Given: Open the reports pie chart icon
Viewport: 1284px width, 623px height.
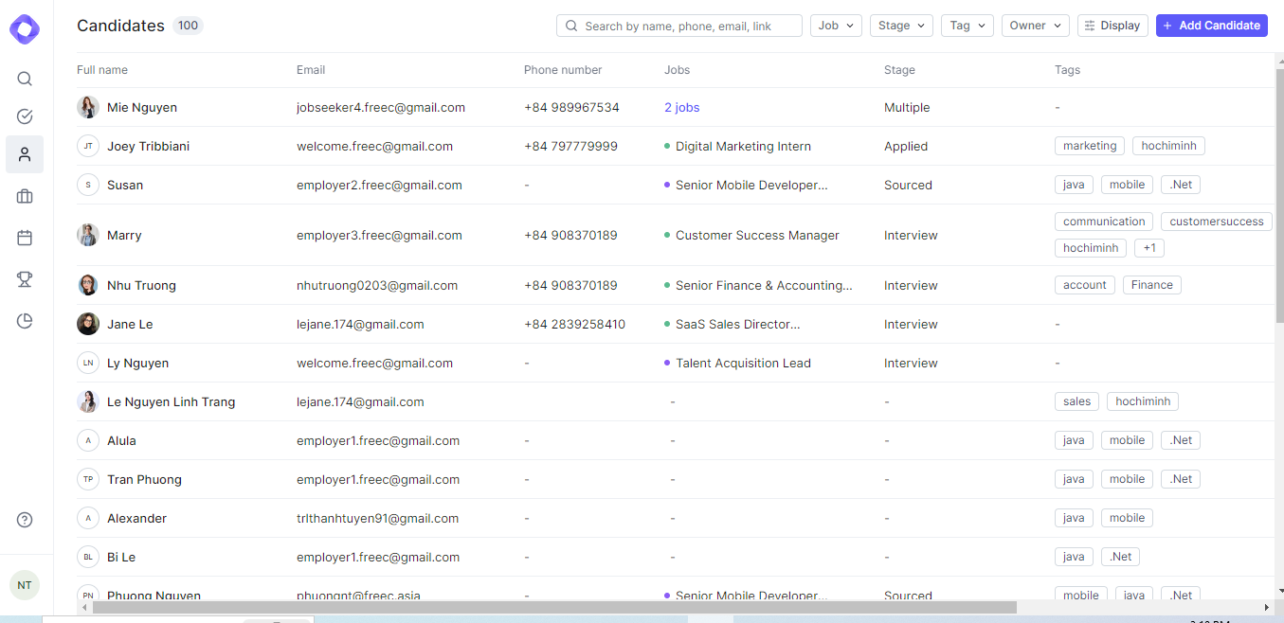Looking at the screenshot, I should point(25,321).
